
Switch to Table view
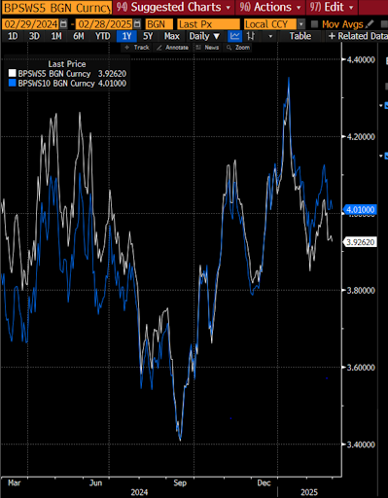coord(300,36)
